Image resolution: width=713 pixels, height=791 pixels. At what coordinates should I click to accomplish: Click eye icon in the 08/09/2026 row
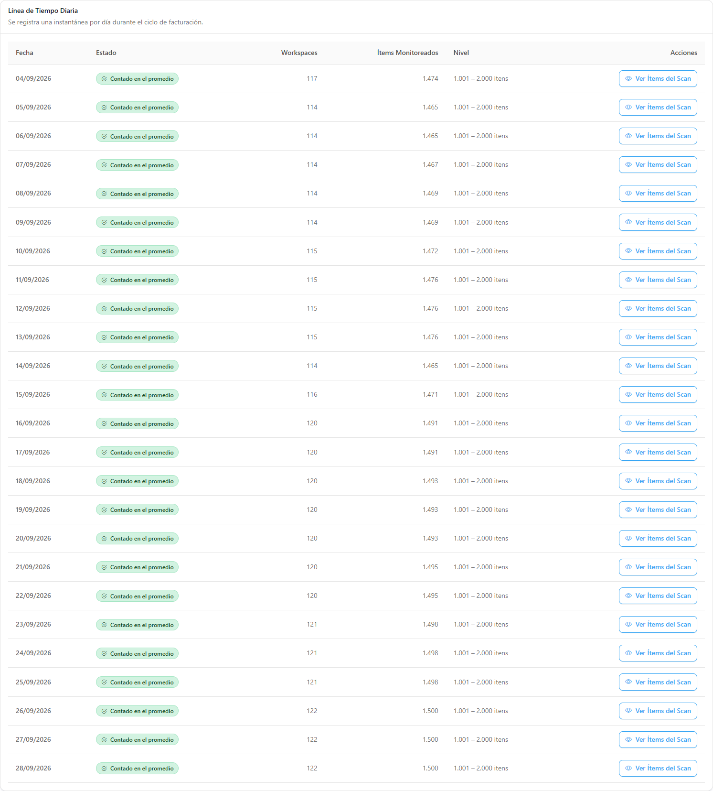coord(628,194)
